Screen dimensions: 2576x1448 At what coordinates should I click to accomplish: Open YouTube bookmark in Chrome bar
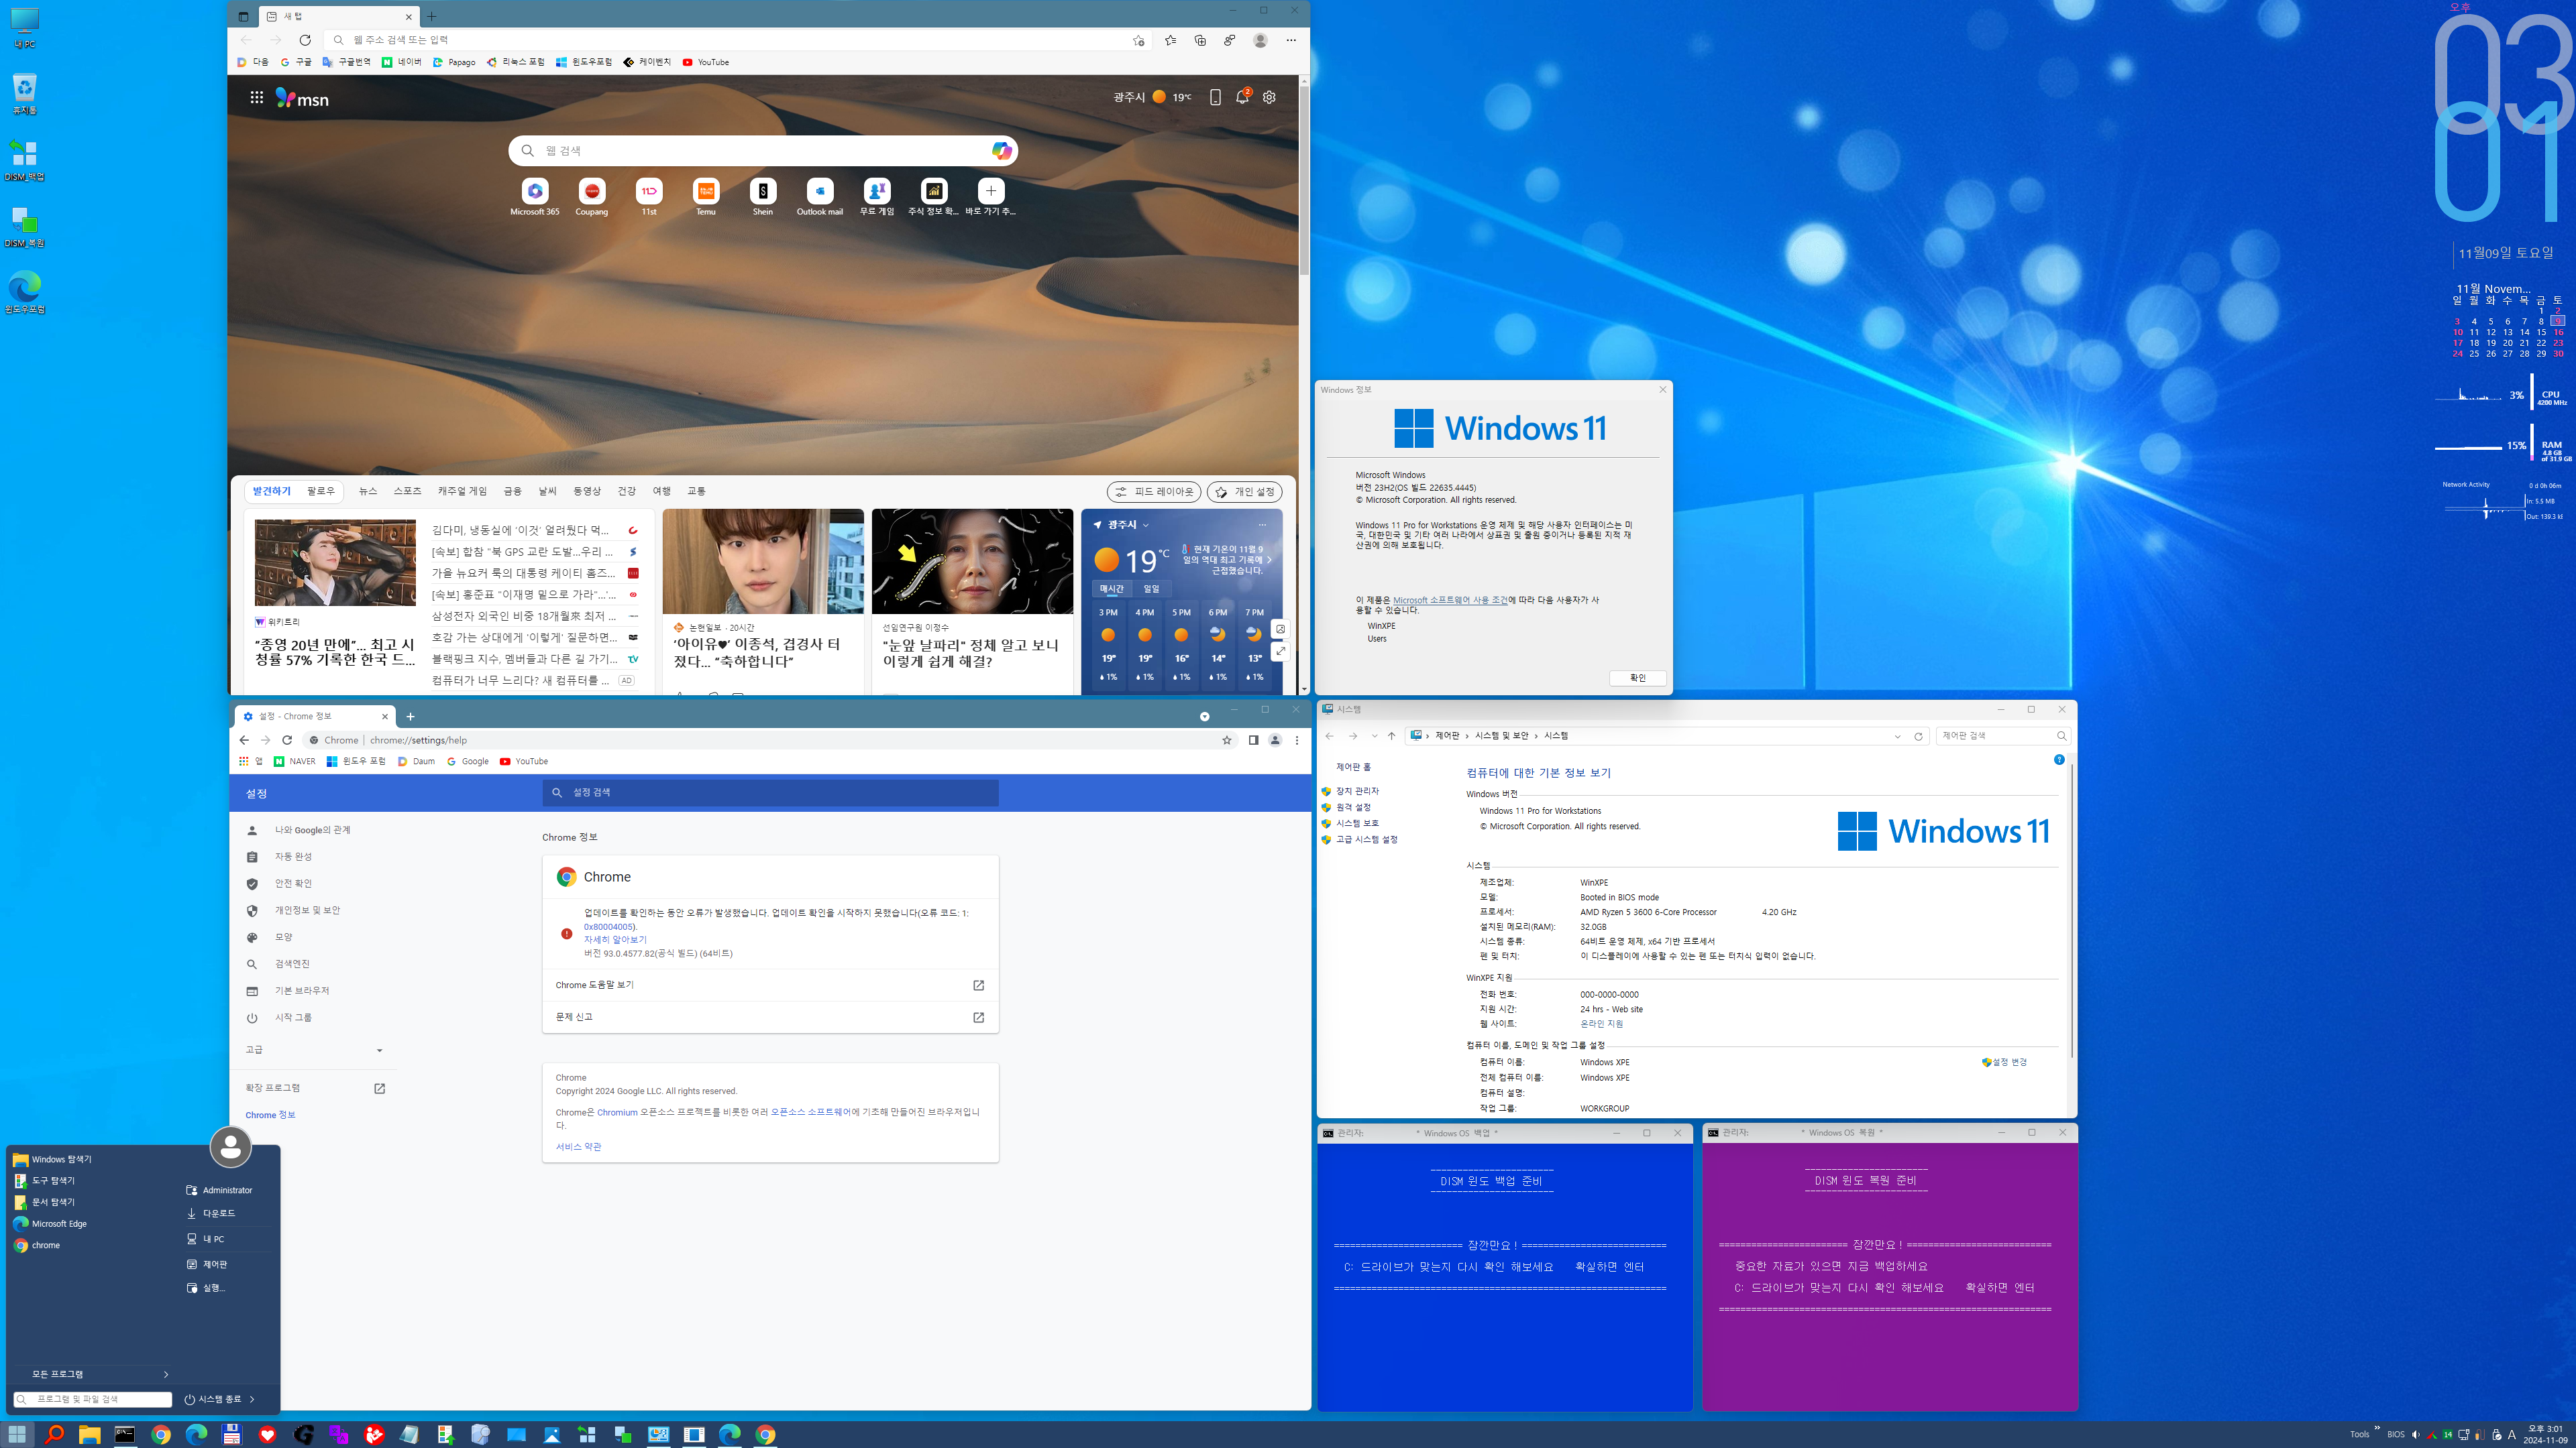click(x=523, y=762)
